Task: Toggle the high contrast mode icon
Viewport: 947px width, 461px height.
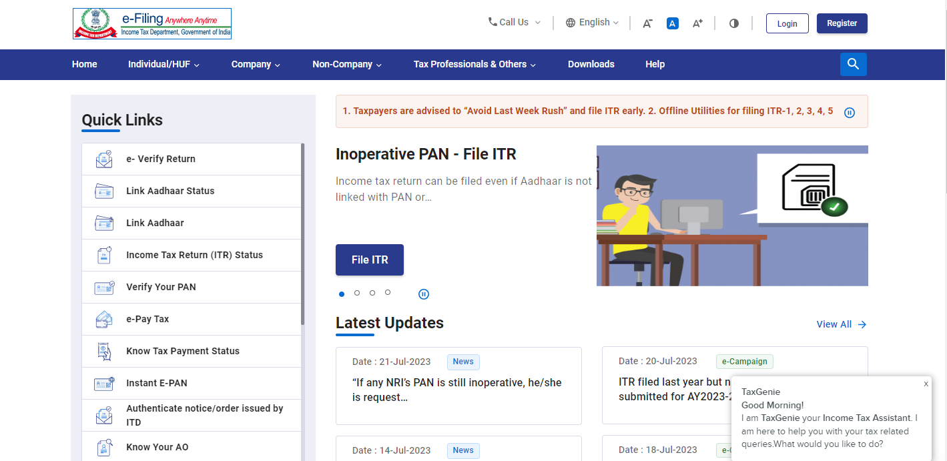Action: pyautogui.click(x=734, y=23)
